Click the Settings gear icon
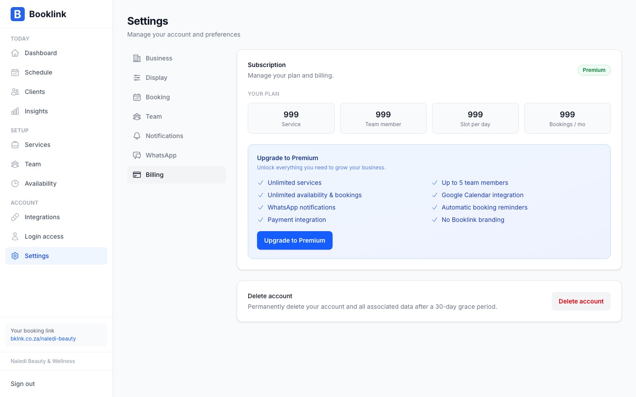 click(x=15, y=256)
